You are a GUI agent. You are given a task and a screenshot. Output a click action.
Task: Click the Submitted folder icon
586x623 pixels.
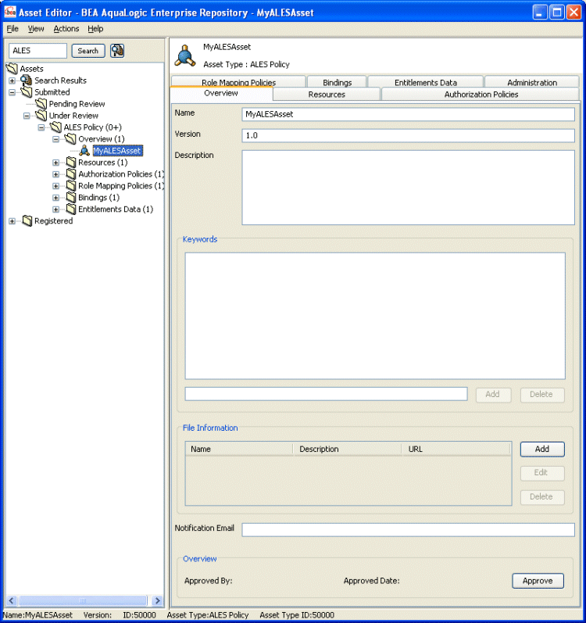point(27,91)
